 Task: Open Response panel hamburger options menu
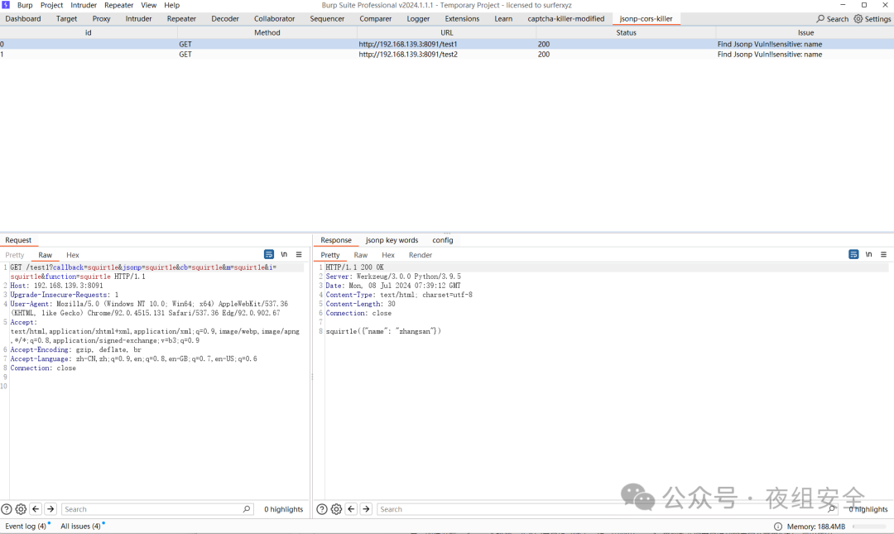(884, 254)
